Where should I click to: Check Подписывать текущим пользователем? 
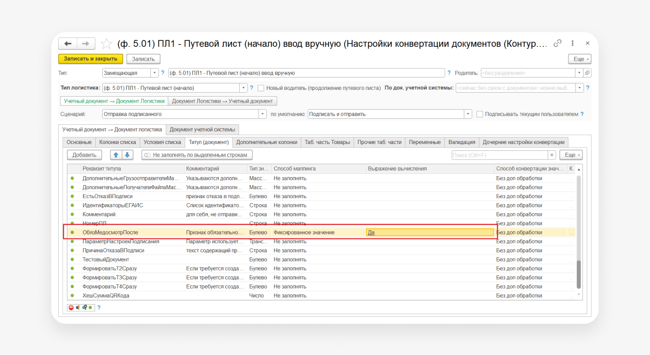point(479,114)
